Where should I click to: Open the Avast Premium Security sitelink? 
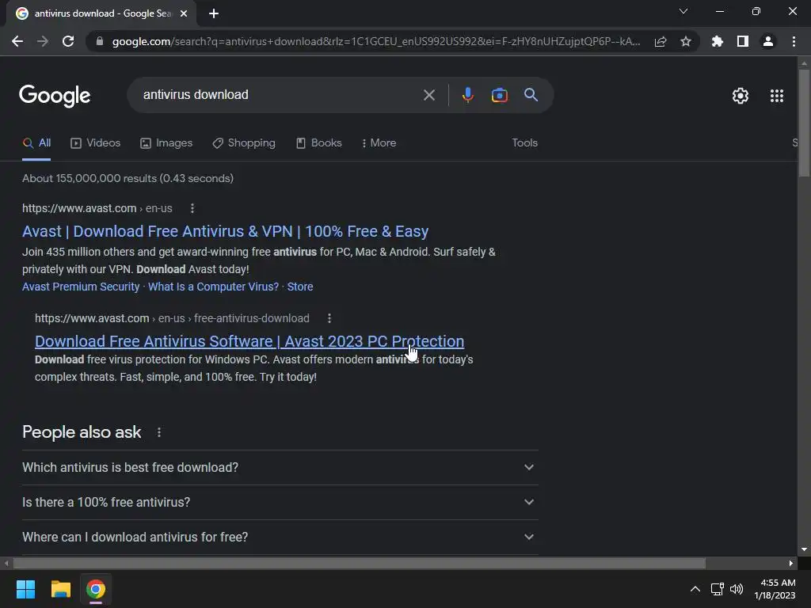(x=81, y=287)
